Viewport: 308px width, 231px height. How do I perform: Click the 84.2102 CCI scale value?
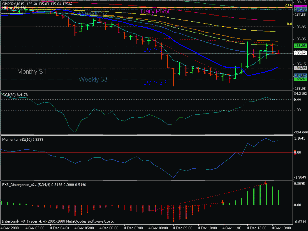point(300,94)
